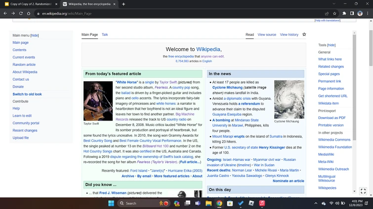Viewport: 373px width, 209px height.
Task: Show hidden system tray icons
Action: point(316,203)
